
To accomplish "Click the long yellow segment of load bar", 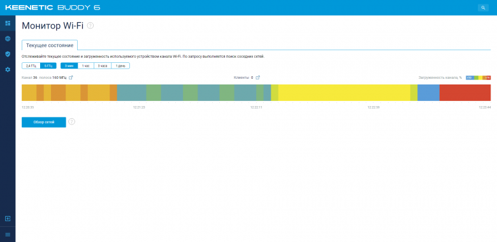I will pos(344,93).
